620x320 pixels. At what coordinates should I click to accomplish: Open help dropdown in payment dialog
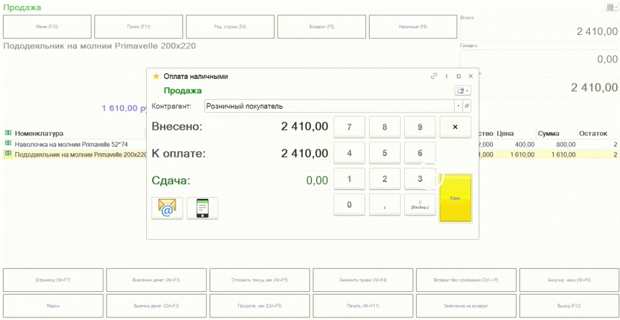[463, 91]
